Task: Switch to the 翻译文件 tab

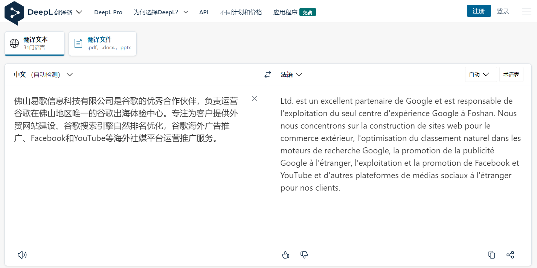Action: (102, 43)
